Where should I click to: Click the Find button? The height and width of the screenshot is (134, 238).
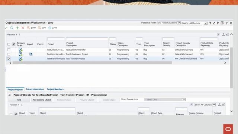pos(19,100)
